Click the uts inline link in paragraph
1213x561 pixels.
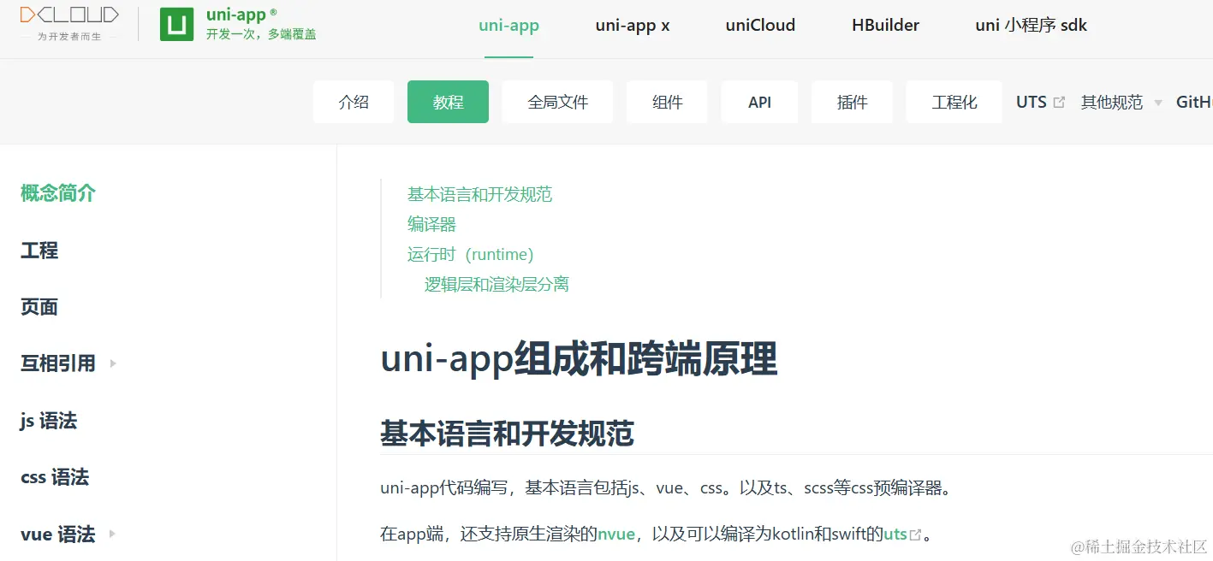(x=895, y=534)
